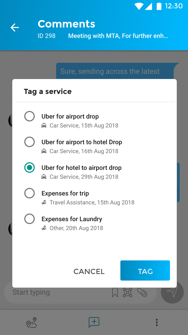Select Uber for hotel to airport drop
The height and width of the screenshot is (335, 188).
point(30,168)
